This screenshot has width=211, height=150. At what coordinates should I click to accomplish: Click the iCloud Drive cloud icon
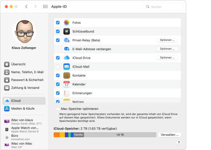[67, 58]
